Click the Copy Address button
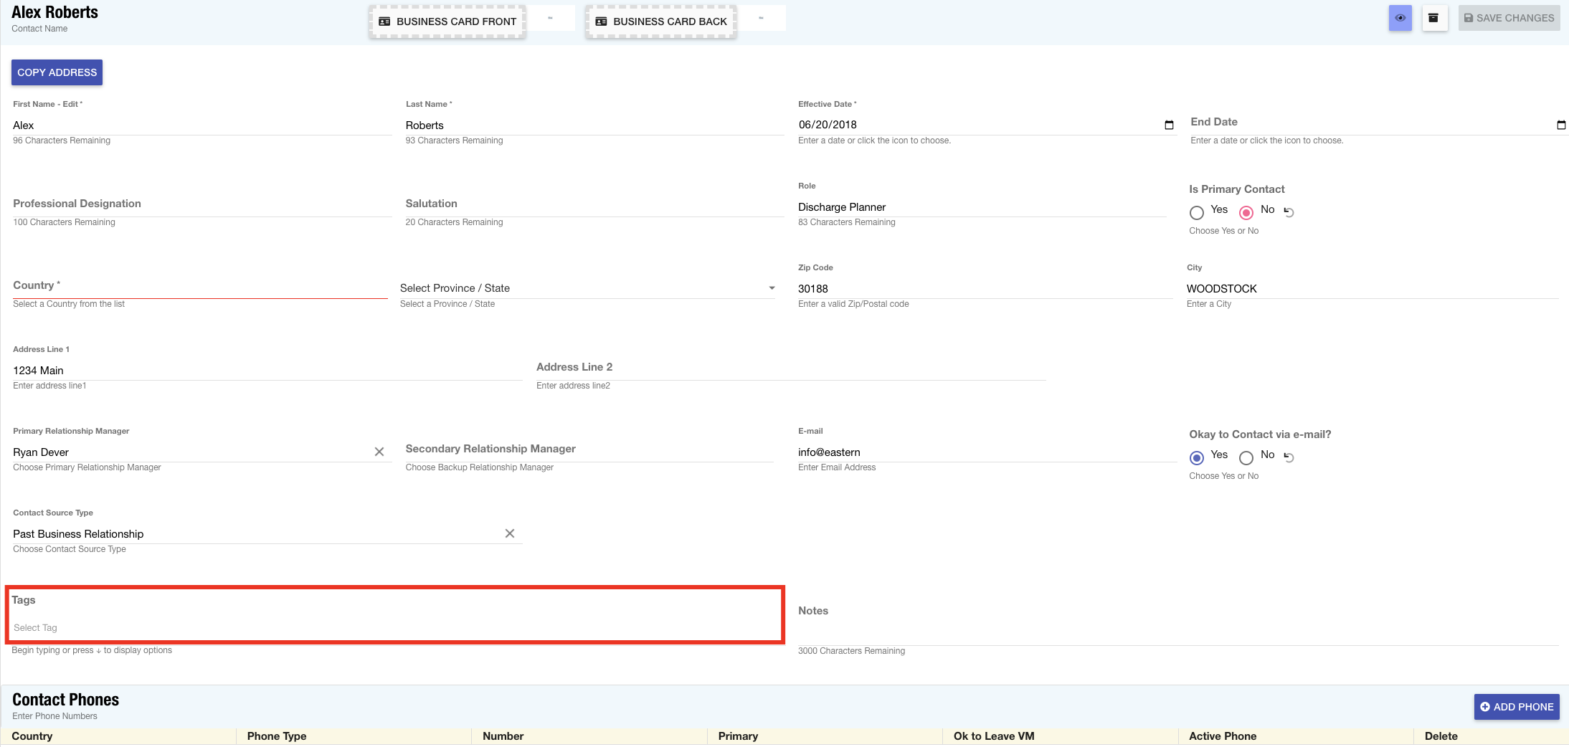 click(x=57, y=72)
